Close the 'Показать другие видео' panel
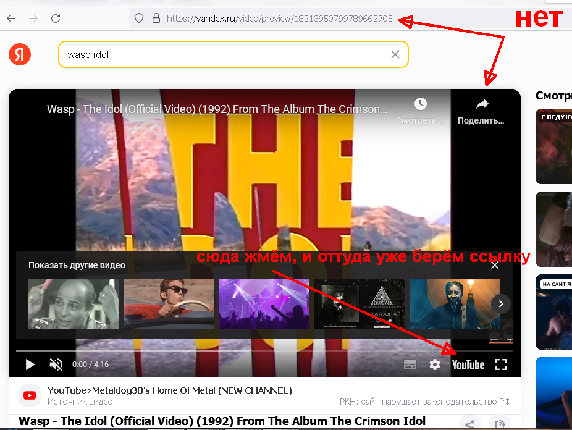This screenshot has width=572, height=430. (x=495, y=265)
